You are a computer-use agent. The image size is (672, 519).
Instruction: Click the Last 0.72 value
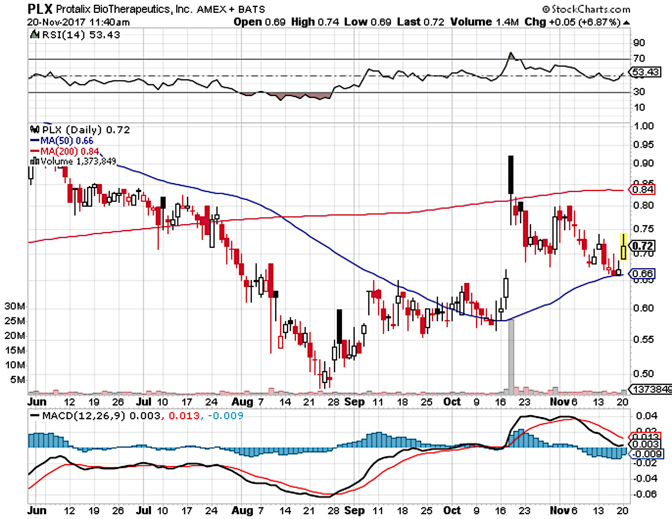point(420,22)
